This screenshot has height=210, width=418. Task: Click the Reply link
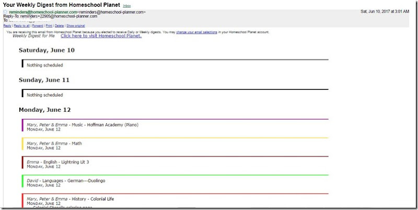click(7, 26)
